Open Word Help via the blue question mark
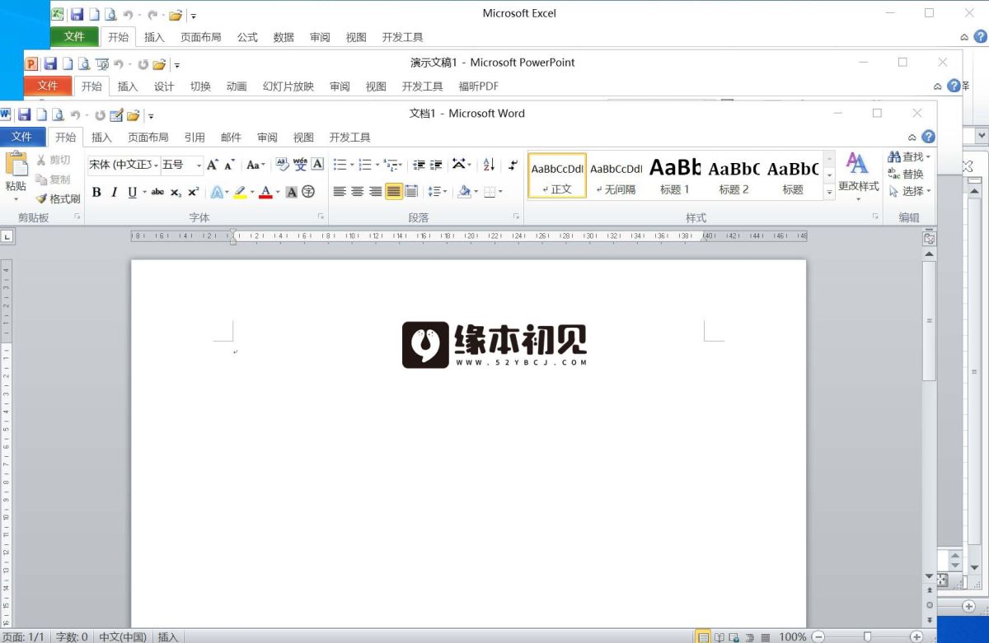 point(928,137)
